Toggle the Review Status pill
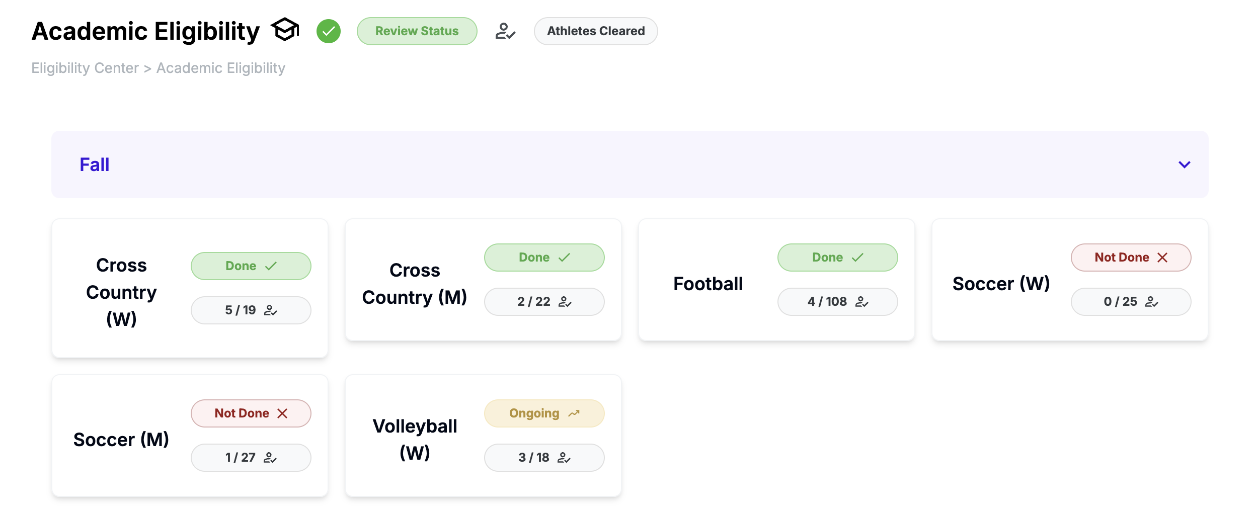 (x=417, y=31)
